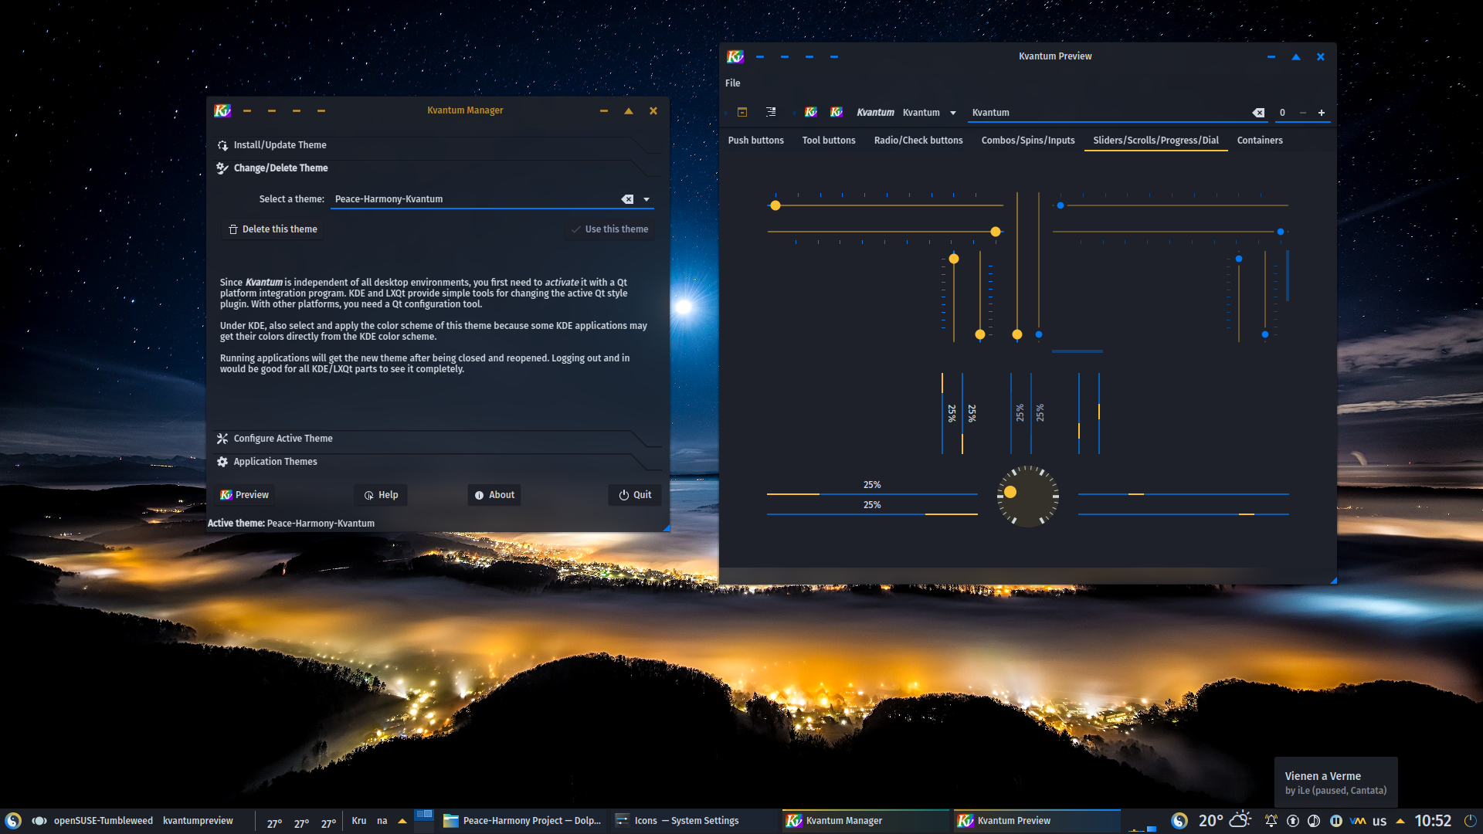
Task: Click the Kvantum logo in Kvantum Preview title bar
Action: (735, 56)
